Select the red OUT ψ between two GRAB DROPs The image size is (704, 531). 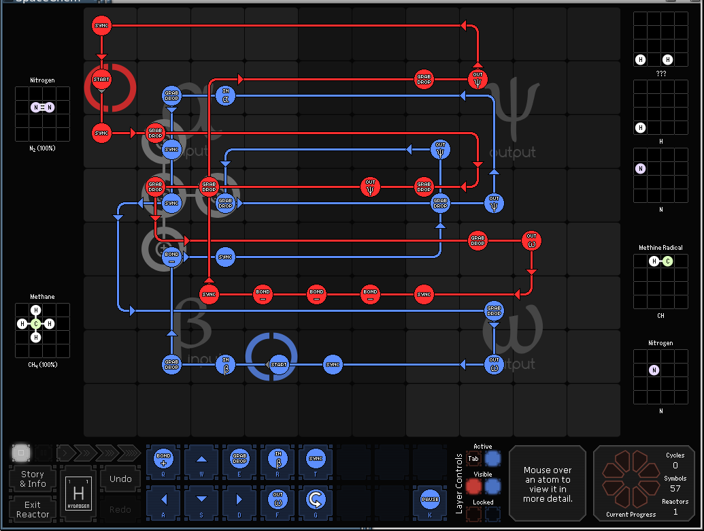[370, 187]
